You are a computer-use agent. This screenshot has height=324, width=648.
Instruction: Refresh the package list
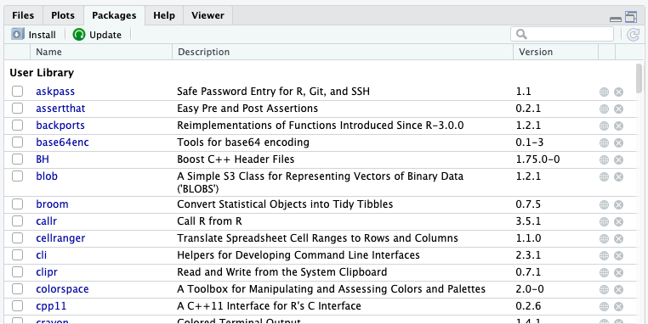[634, 35]
